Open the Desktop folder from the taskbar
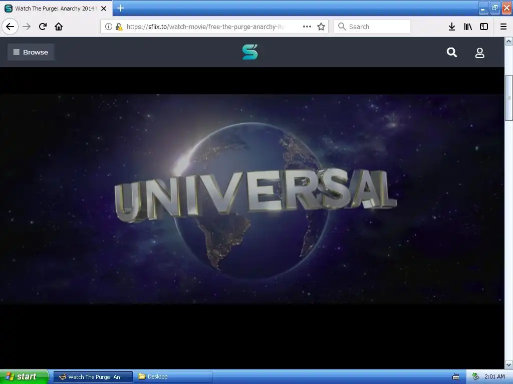The image size is (513, 384). coord(173,377)
